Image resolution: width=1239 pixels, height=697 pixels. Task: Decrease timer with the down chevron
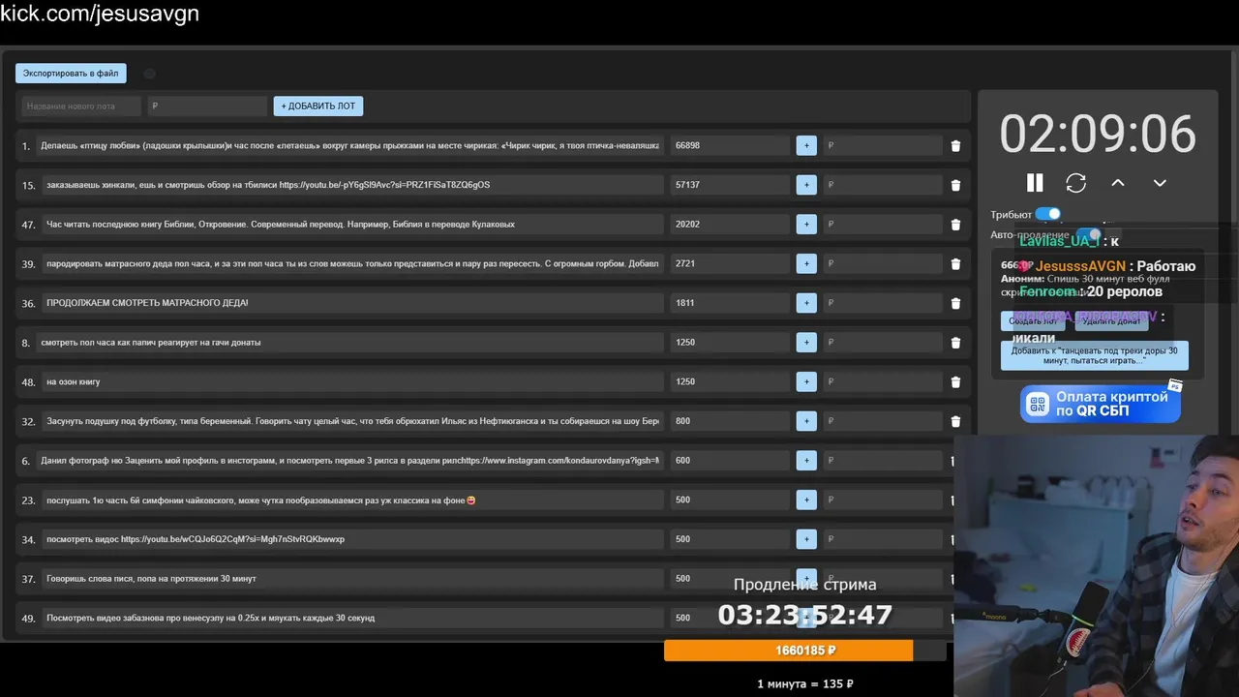[1160, 182]
